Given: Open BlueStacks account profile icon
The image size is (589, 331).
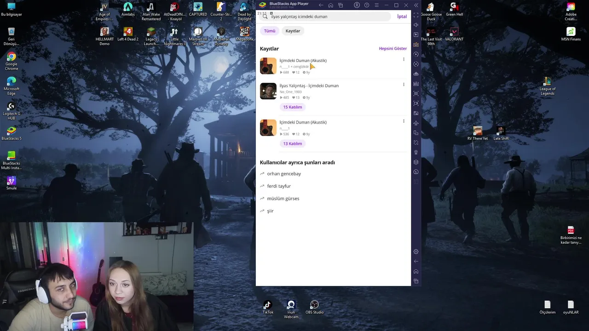Looking at the screenshot, I should pyautogui.click(x=357, y=5).
